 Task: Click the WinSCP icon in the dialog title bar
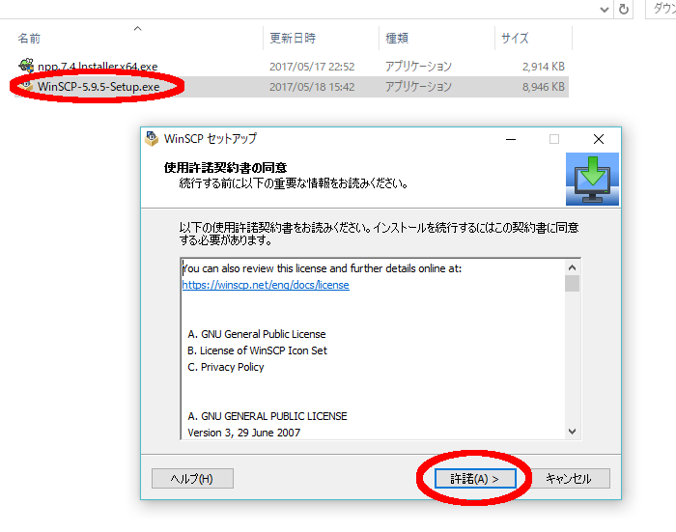tap(152, 139)
